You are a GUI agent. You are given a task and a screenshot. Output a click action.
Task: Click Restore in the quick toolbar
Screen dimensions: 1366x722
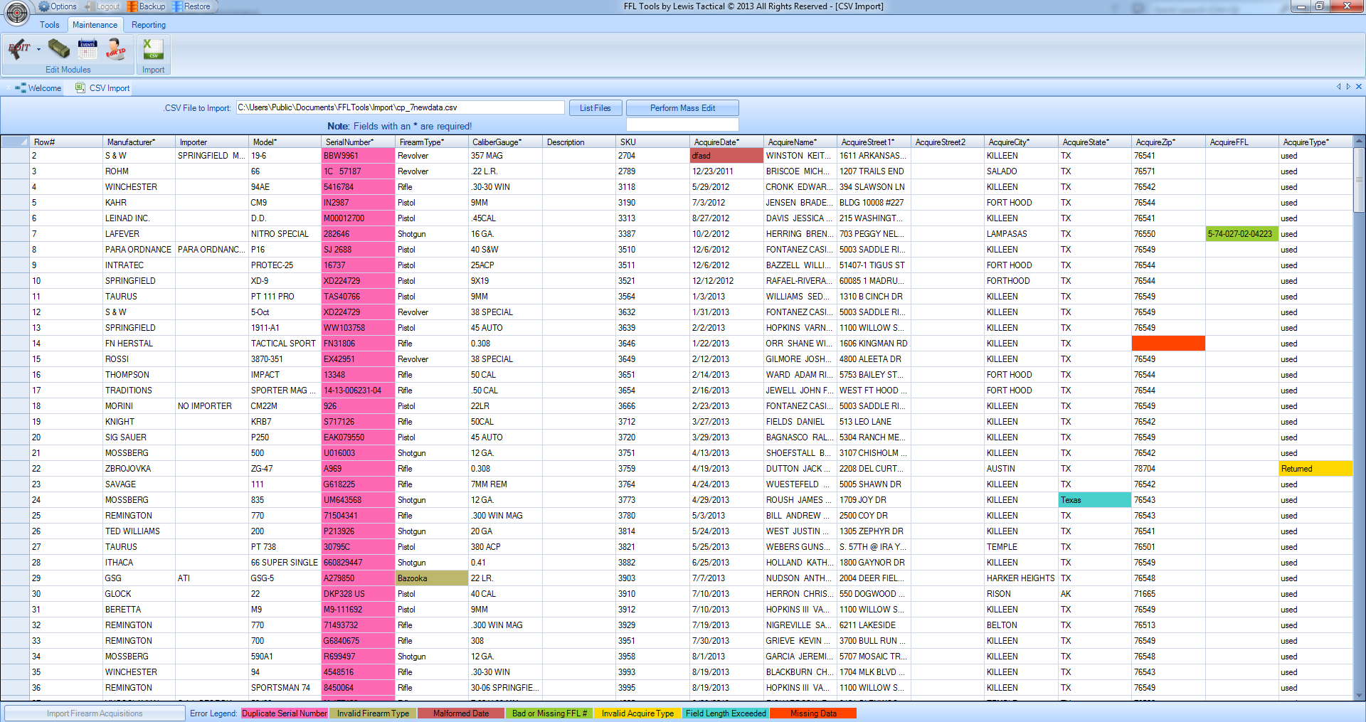point(191,6)
